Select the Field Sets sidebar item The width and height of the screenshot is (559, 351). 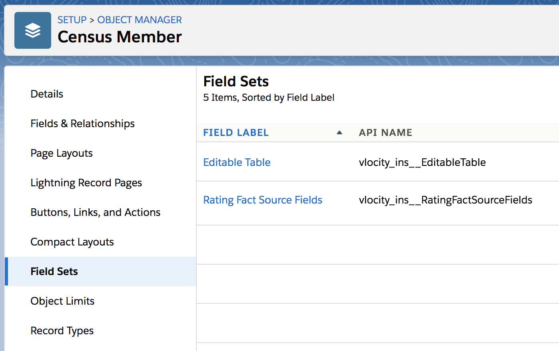54,271
